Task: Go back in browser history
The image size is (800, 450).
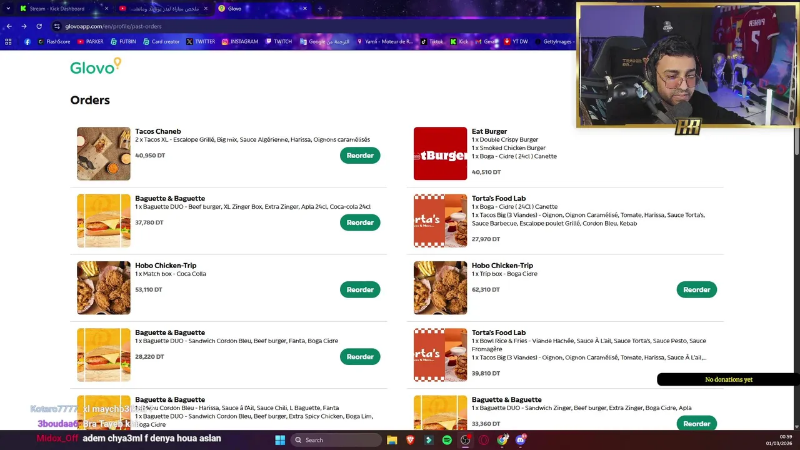Action: [x=9, y=26]
